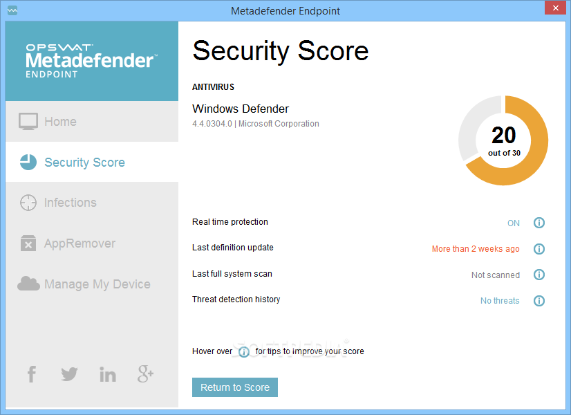This screenshot has height=415, width=571.
Task: Click the Security Score pie chart icon
Action: tap(28, 162)
